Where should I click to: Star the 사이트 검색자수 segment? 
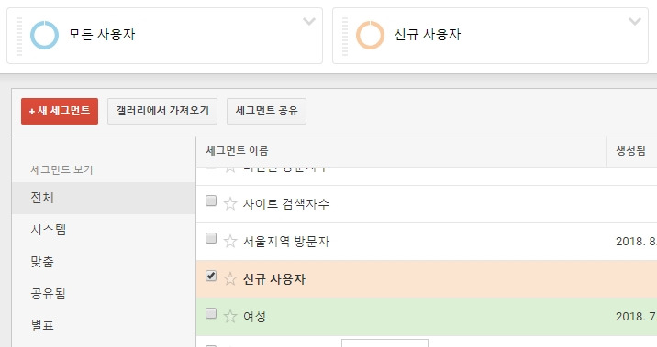[230, 203]
